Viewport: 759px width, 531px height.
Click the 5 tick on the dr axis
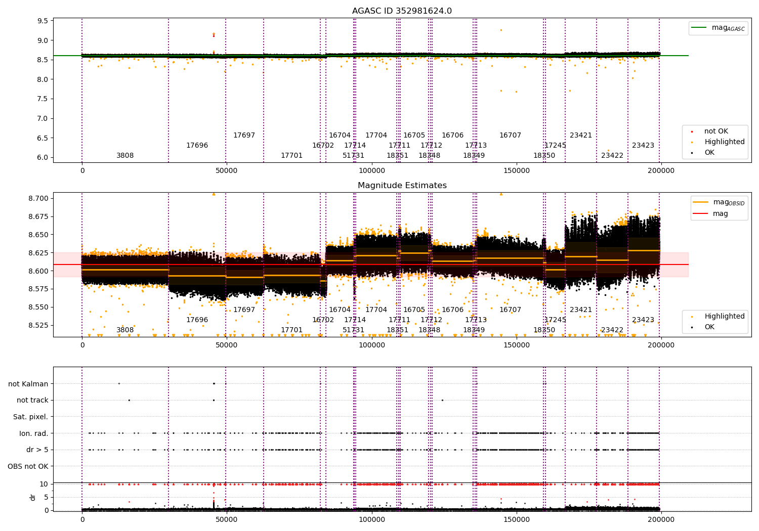click(47, 497)
